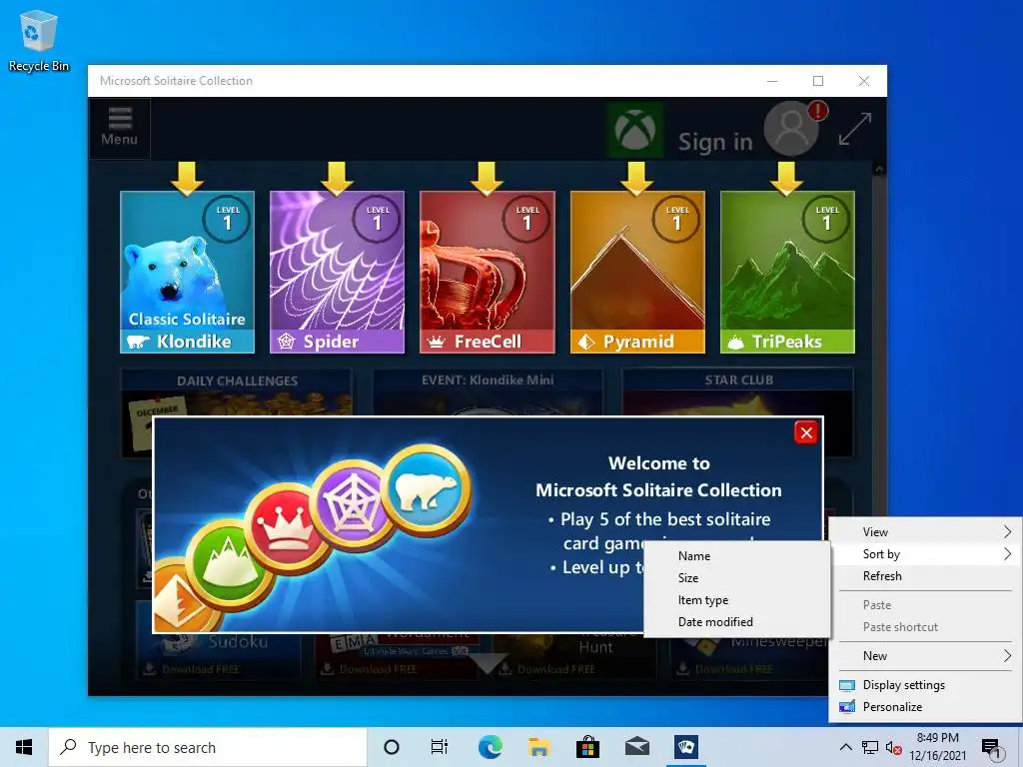This screenshot has width=1023, height=767.
Task: Select Refresh in the context menu
Action: point(925,576)
